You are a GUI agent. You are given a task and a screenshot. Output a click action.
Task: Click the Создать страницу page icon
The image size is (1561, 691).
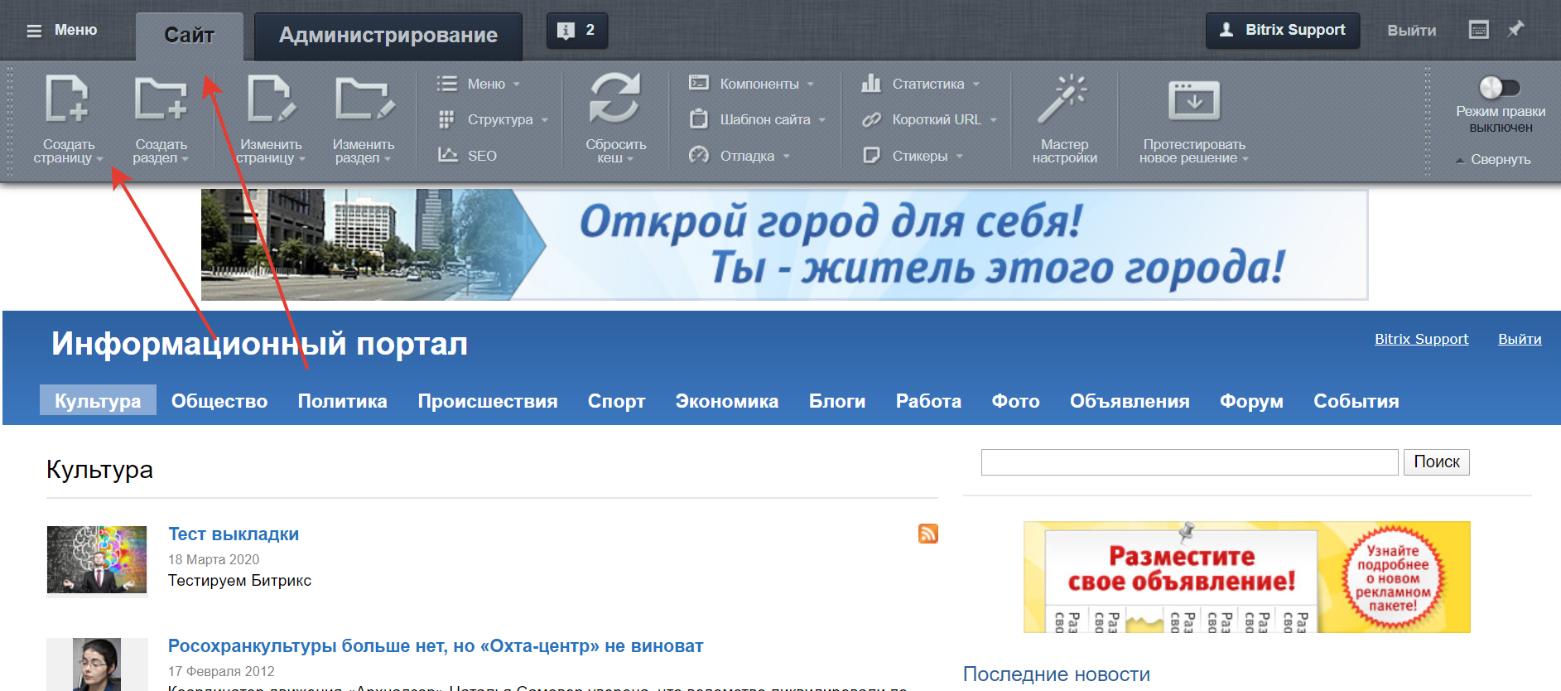(x=66, y=99)
